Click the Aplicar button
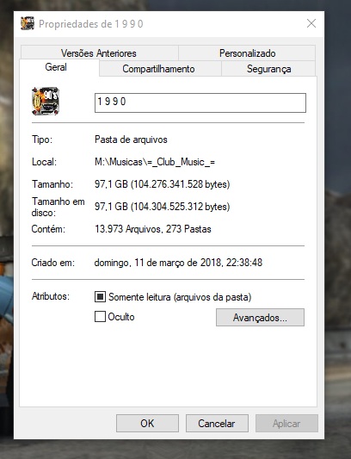The width and height of the screenshot is (351, 459). [286, 424]
